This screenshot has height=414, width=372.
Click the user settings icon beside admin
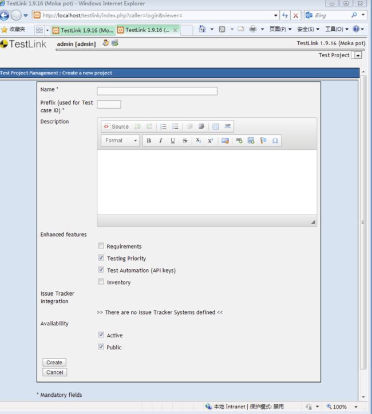point(106,43)
